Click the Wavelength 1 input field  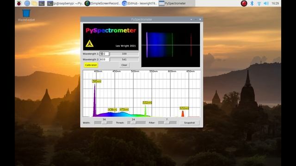coord(105,54)
